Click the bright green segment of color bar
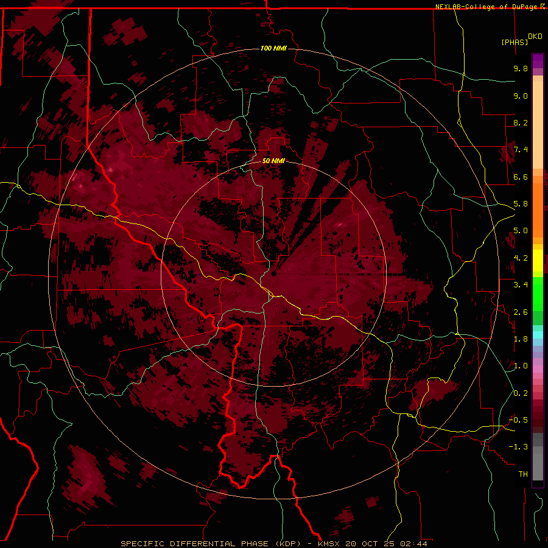This screenshot has height=548, width=548. pyautogui.click(x=538, y=294)
